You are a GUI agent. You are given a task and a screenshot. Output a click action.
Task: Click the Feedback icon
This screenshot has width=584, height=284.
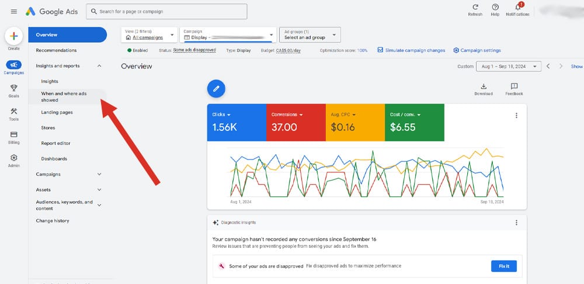pos(514,86)
